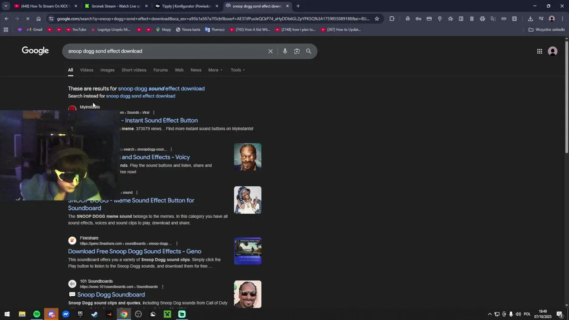Image resolution: width=569 pixels, height=320 pixels.
Task: Open OBS Studio from the taskbar
Action: [138, 314]
